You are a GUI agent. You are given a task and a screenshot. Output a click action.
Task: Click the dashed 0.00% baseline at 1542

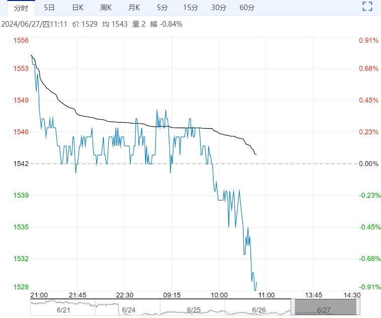302,164
